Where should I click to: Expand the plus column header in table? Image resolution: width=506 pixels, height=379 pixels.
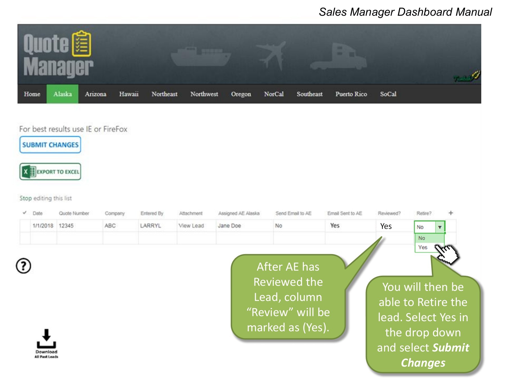tap(450, 213)
